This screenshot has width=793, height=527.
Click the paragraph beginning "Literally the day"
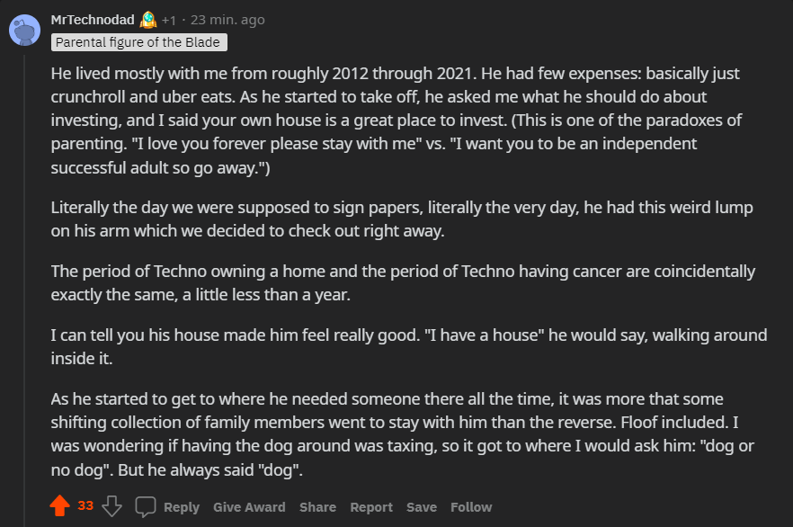(x=402, y=219)
